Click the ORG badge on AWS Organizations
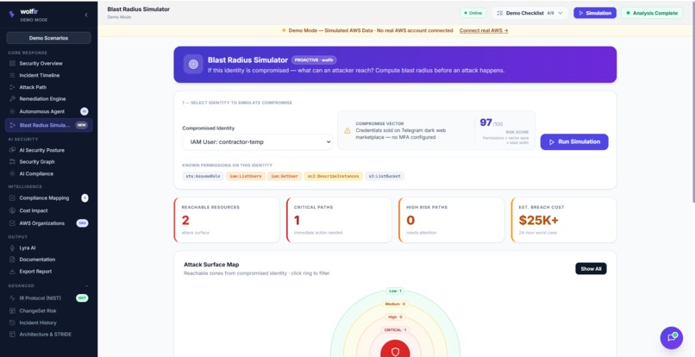Screen dimensions: 695x357 click(x=82, y=223)
